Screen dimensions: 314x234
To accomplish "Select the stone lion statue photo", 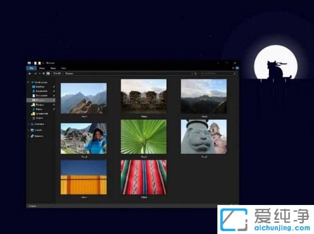I will (204, 137).
